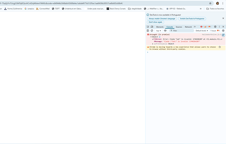Image resolution: width=226 pixels, height=144 pixels.
Task: Bookmark this page with the star
Action: point(210,3)
